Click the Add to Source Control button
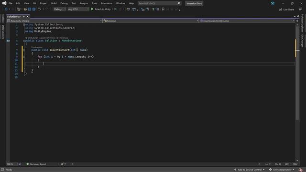Viewport: 306px width, 172px height. click(x=250, y=170)
